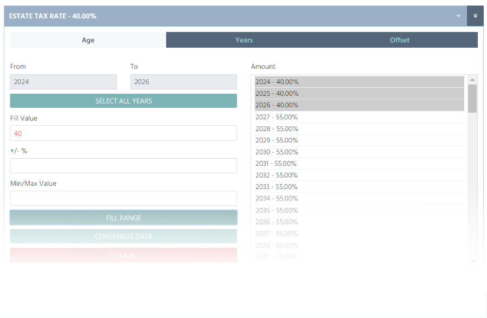Select the 2030 - 55.00% amount
Image resolution: width=487 pixels, height=318 pixels.
click(357, 152)
